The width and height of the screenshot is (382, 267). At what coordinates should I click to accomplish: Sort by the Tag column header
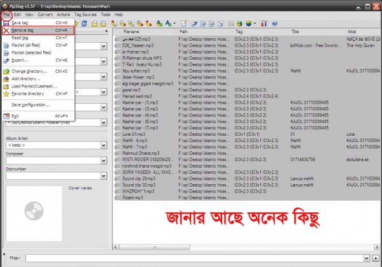tap(260, 32)
